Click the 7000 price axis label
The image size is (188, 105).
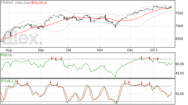tap(179, 26)
